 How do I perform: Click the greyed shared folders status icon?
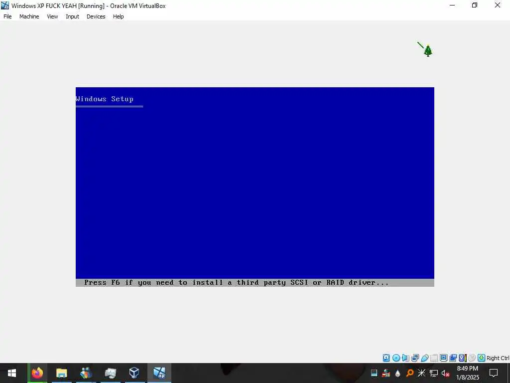click(434, 358)
